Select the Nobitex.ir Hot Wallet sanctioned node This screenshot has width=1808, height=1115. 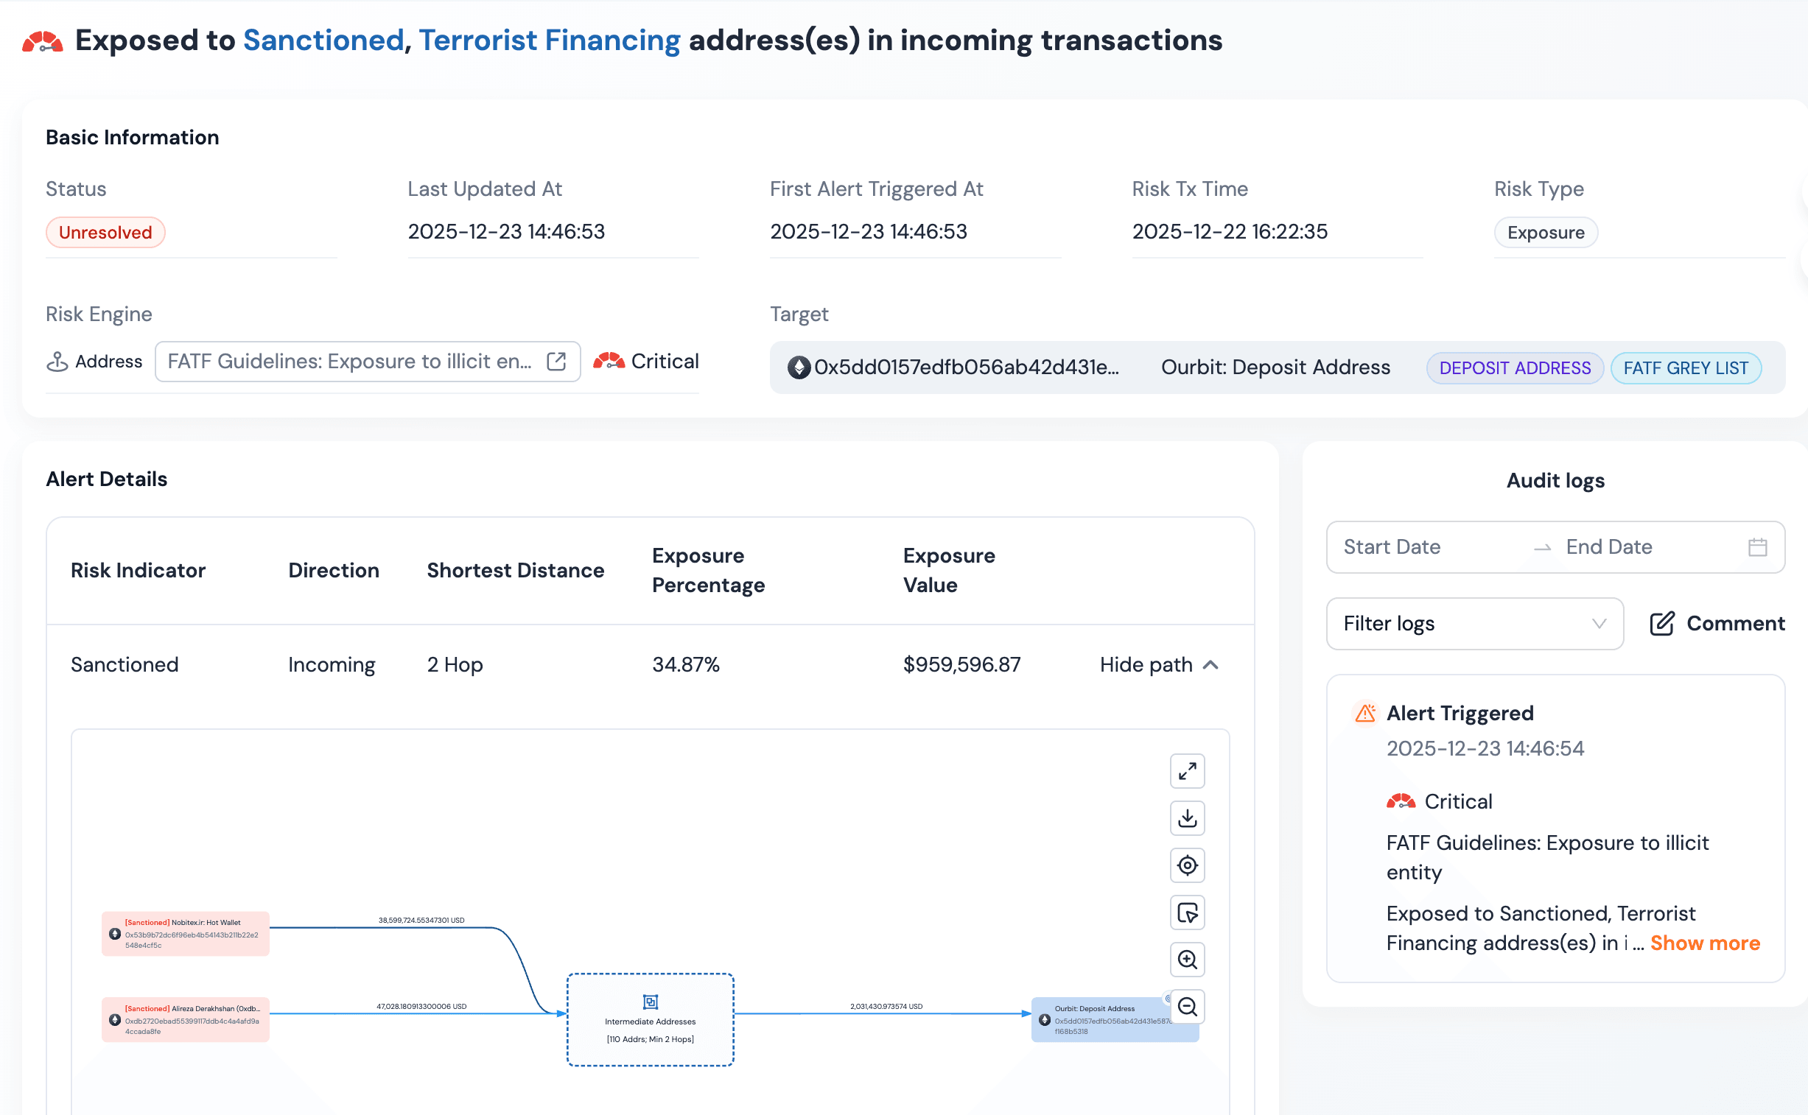(x=185, y=934)
